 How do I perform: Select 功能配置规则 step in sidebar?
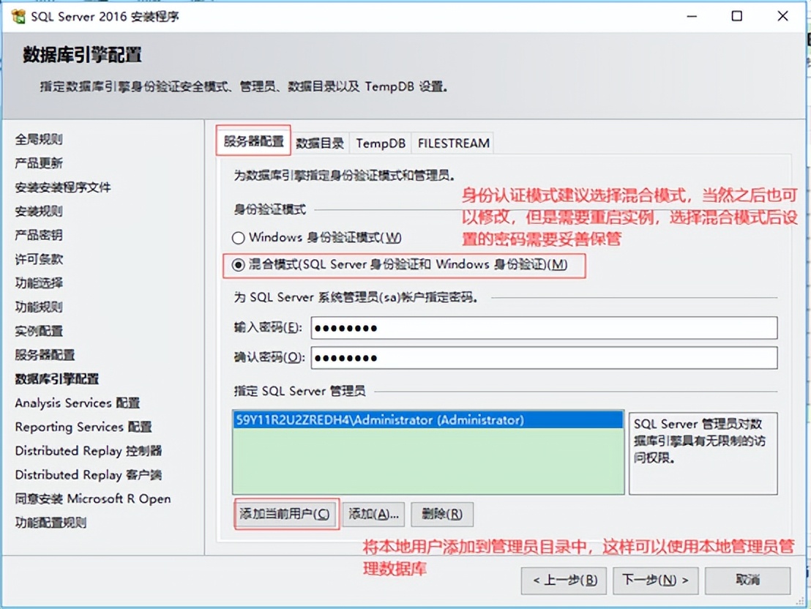[51, 523]
